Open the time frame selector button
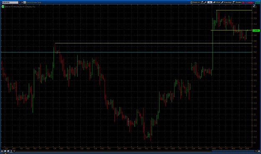This screenshot has height=154, width=261. (x=210, y=3)
